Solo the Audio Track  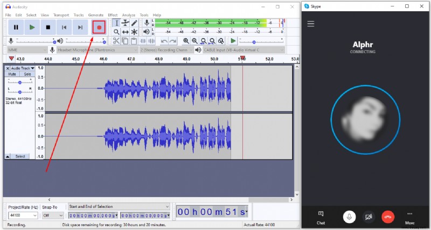pos(27,74)
